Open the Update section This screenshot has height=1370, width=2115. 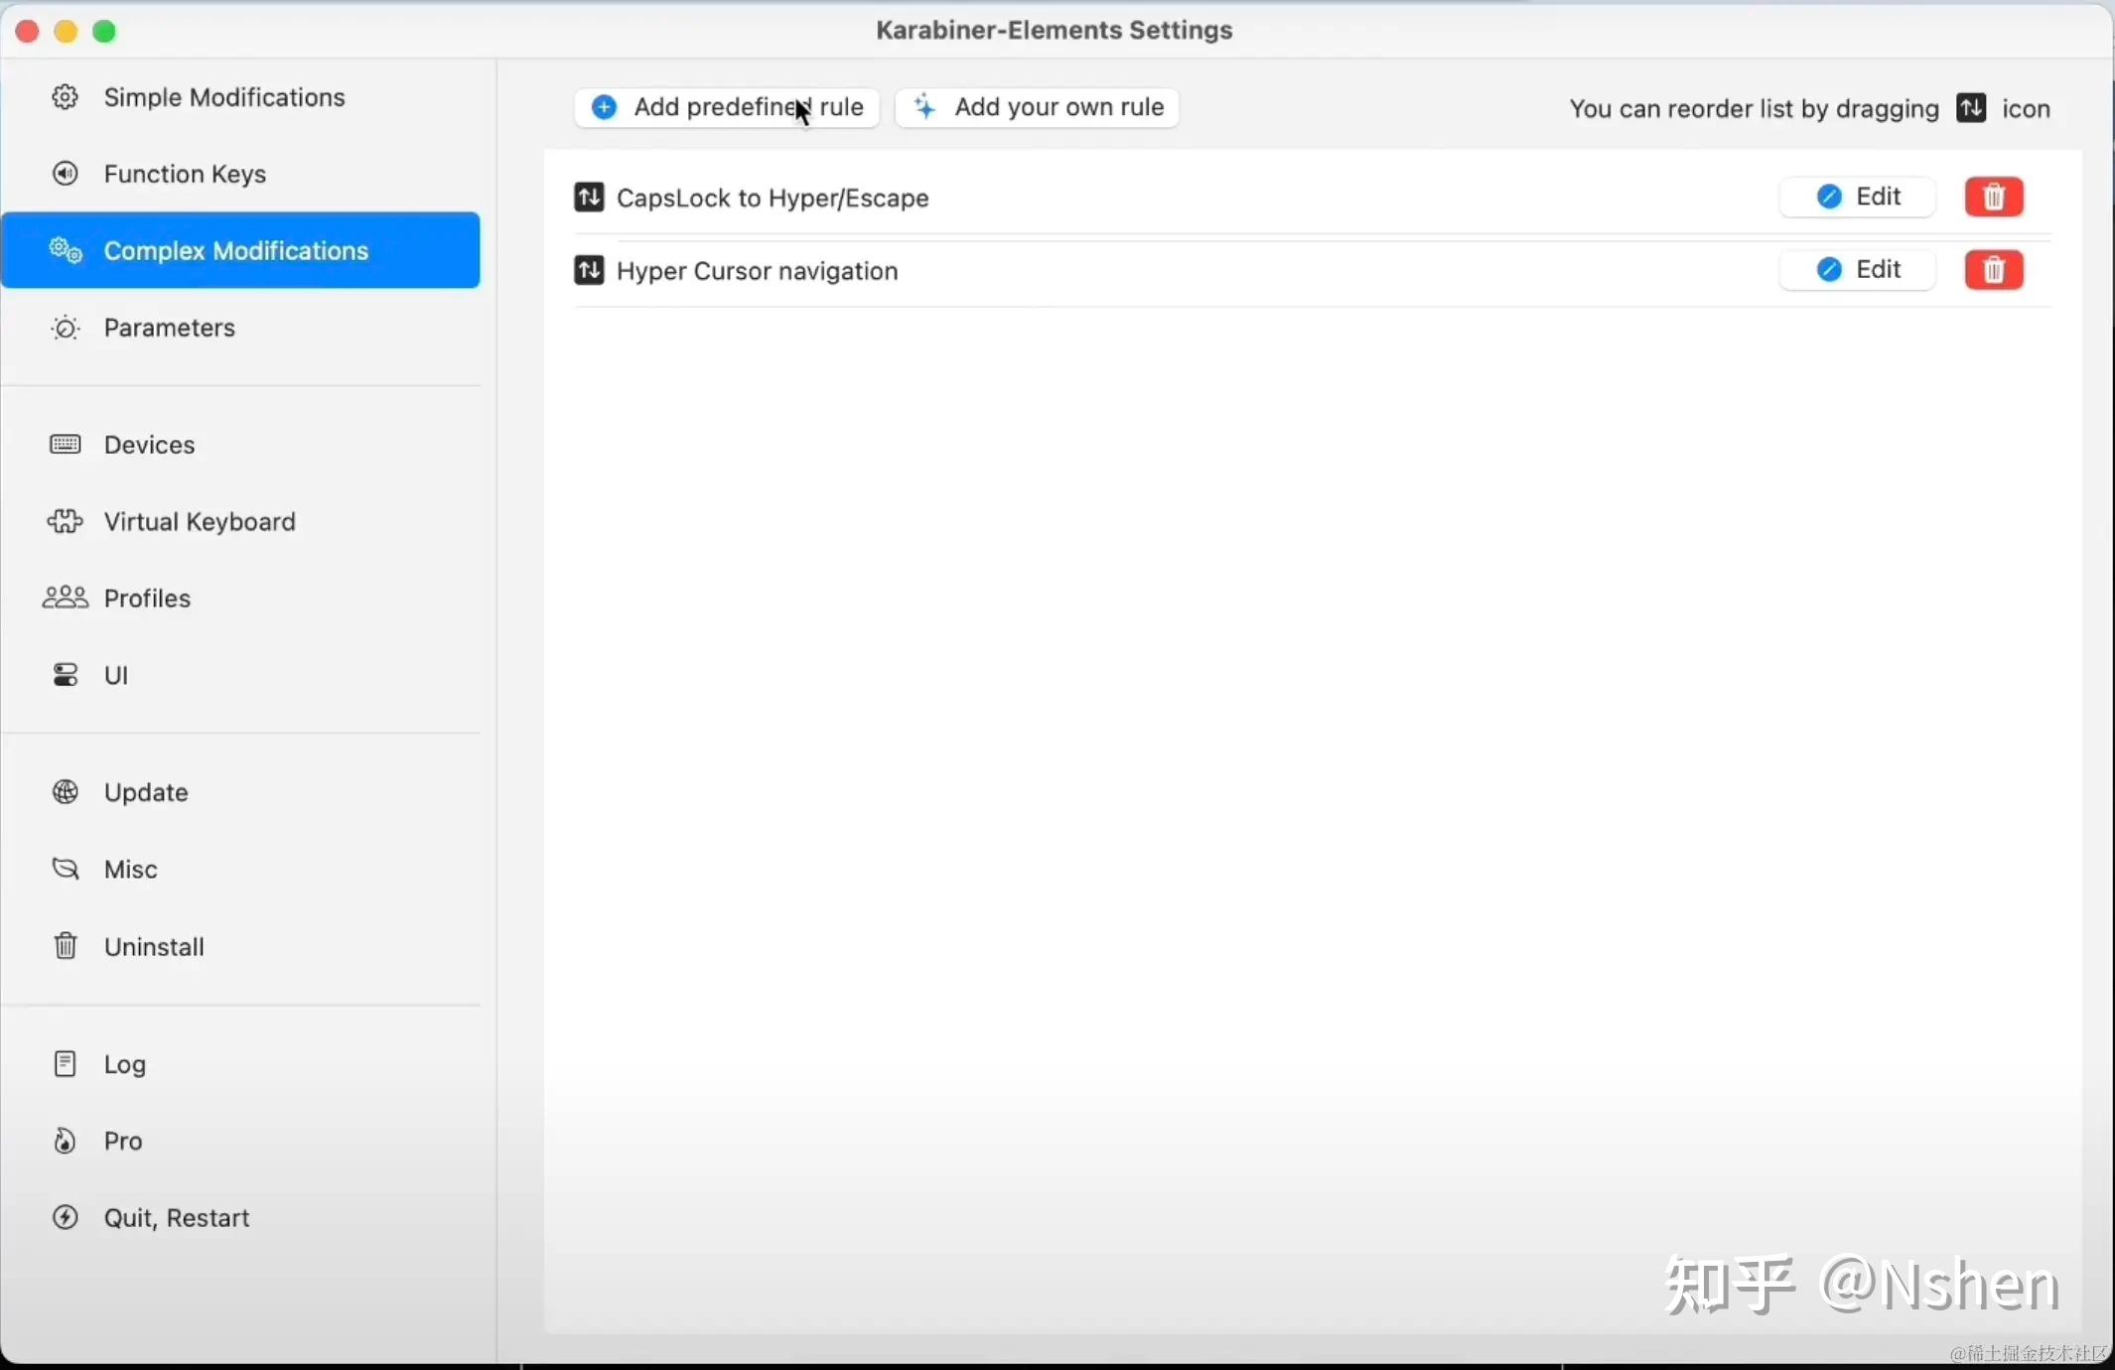(240, 792)
